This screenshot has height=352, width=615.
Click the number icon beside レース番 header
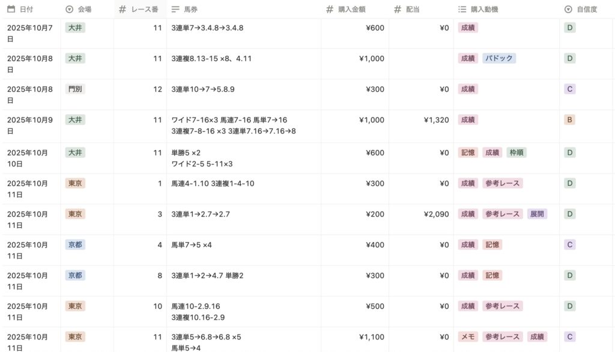click(123, 10)
